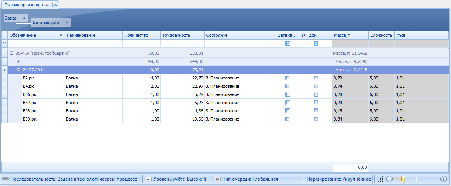
Task: Click the 3. Планирование state for B36.рк
Action: (x=240, y=94)
